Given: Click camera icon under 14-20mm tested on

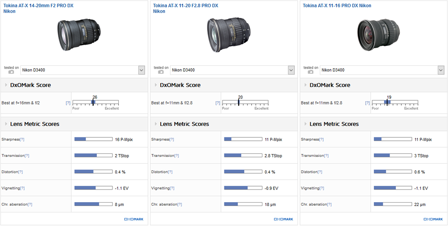Looking at the screenshot, I should click(11, 72).
